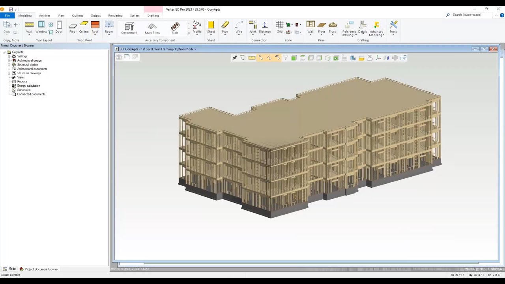This screenshot has height=284, width=505.
Task: Toggle the yellow layer plane icon
Action: [x=361, y=58]
